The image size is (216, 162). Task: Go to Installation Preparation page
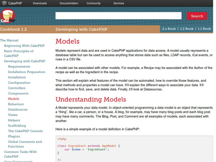26,72
